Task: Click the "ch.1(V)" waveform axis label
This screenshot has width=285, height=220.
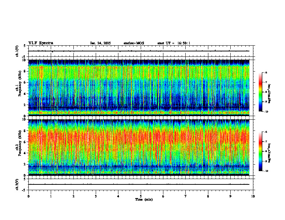Action: click(17, 51)
